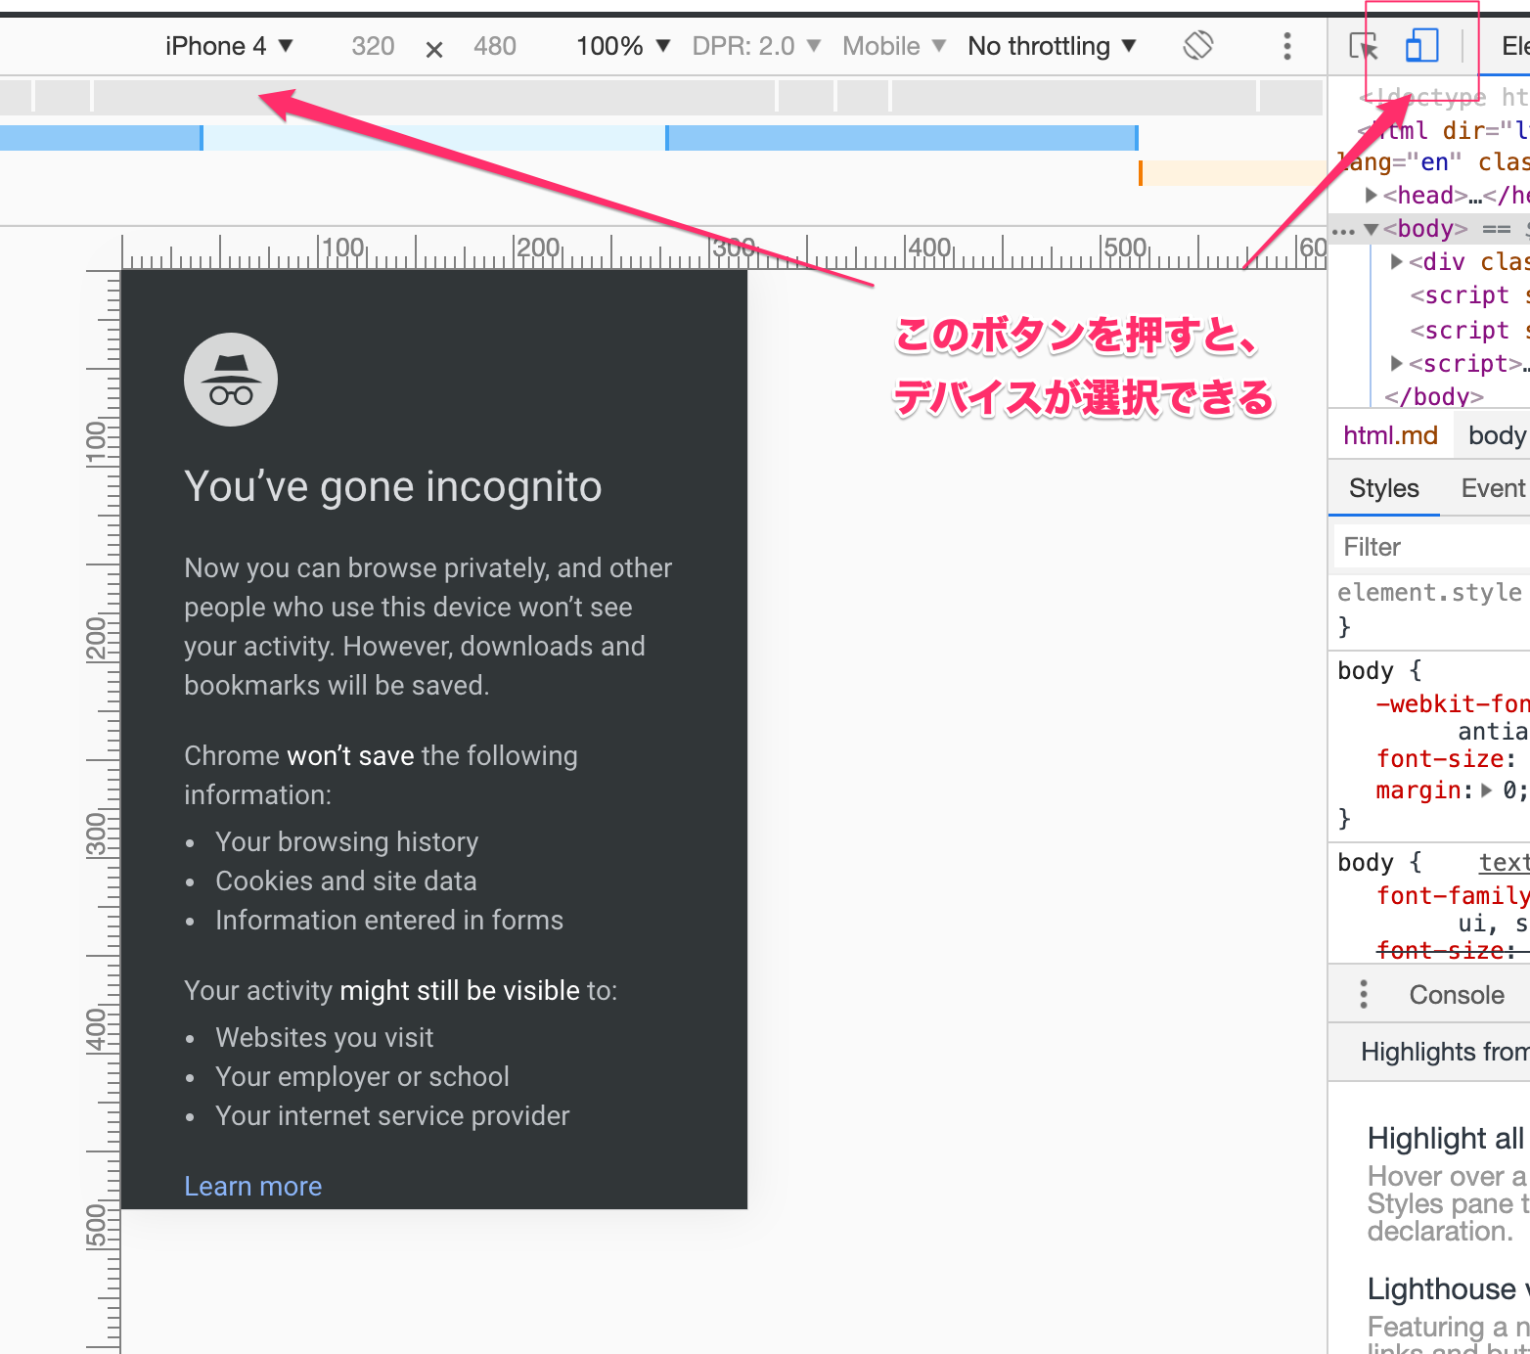Viewport: 1530px width, 1354px height.
Task: Open the iPhone 4 device preset dropdown
Action: coord(230,45)
